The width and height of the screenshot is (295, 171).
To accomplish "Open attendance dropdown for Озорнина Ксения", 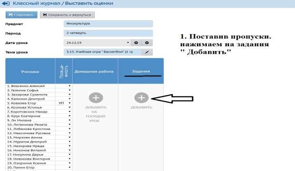I will [69, 163].
